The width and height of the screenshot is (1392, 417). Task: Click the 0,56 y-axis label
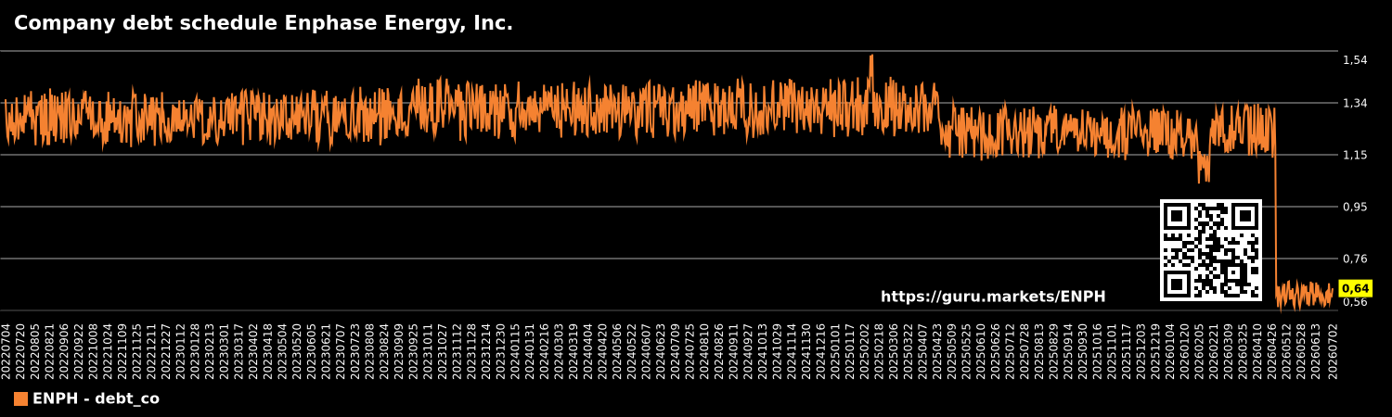[1355, 302]
